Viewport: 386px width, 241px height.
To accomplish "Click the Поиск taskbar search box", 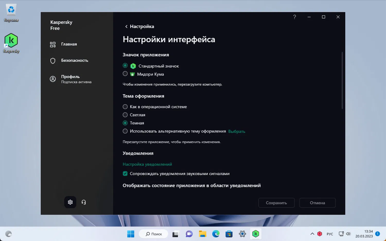I will coord(154,234).
